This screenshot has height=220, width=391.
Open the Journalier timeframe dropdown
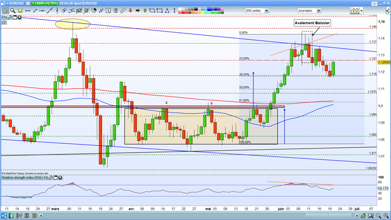pyautogui.click(x=319, y=11)
